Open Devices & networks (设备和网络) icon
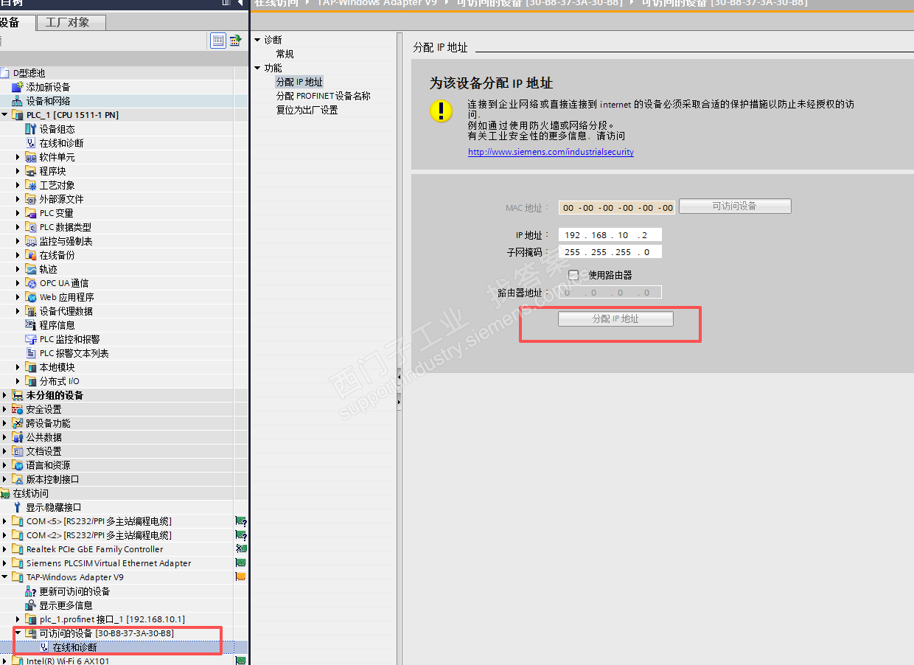The height and width of the screenshot is (665, 914). coord(18,101)
